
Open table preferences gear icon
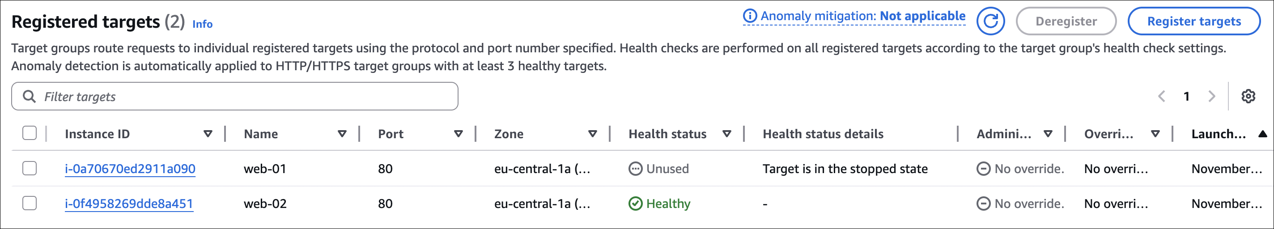pos(1248,97)
